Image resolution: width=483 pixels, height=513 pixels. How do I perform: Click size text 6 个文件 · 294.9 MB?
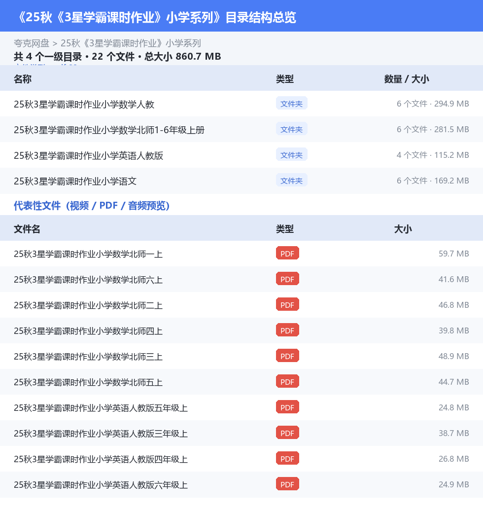click(x=433, y=104)
